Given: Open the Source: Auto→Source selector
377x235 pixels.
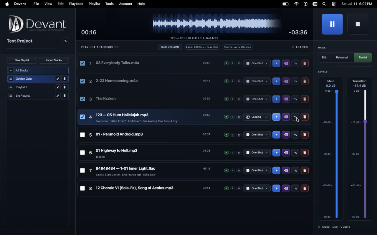Looking at the screenshot, I should pyautogui.click(x=237, y=47).
